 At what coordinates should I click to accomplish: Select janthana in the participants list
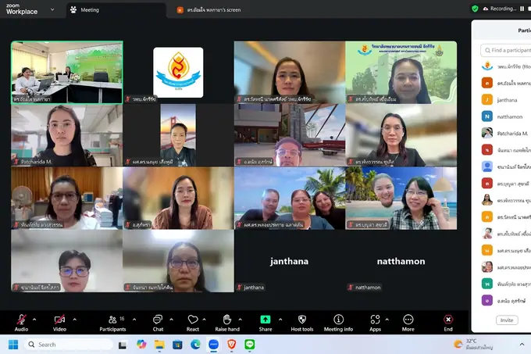pyautogui.click(x=506, y=100)
